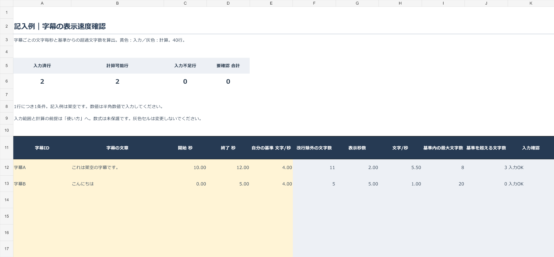Select column B header

(x=117, y=3)
